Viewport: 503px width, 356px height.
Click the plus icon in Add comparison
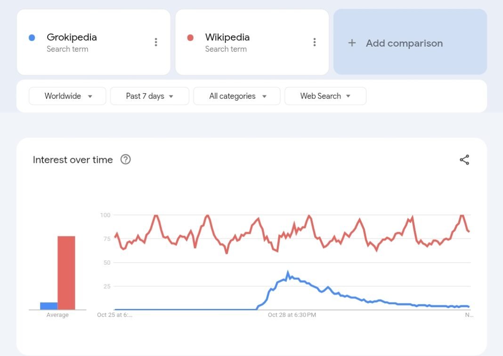351,43
